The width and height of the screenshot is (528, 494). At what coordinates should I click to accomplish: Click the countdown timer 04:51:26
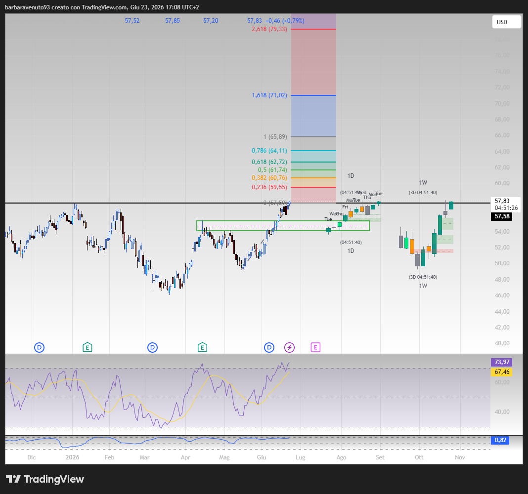click(x=506, y=208)
